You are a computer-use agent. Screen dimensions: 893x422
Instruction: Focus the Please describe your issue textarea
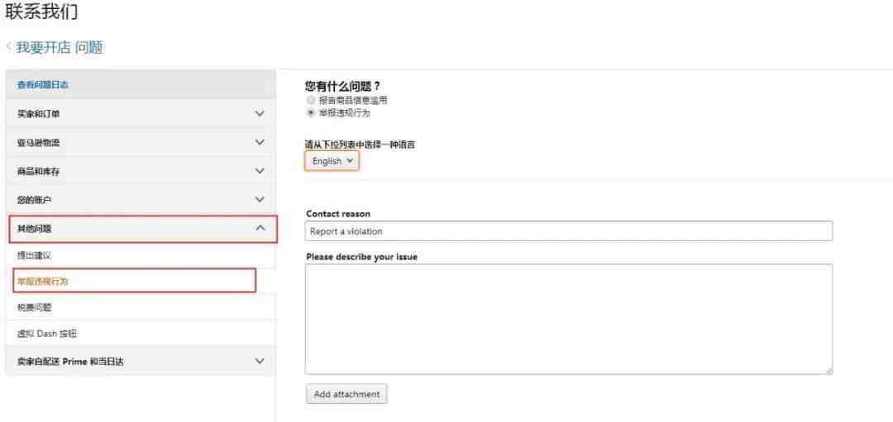[x=568, y=319]
